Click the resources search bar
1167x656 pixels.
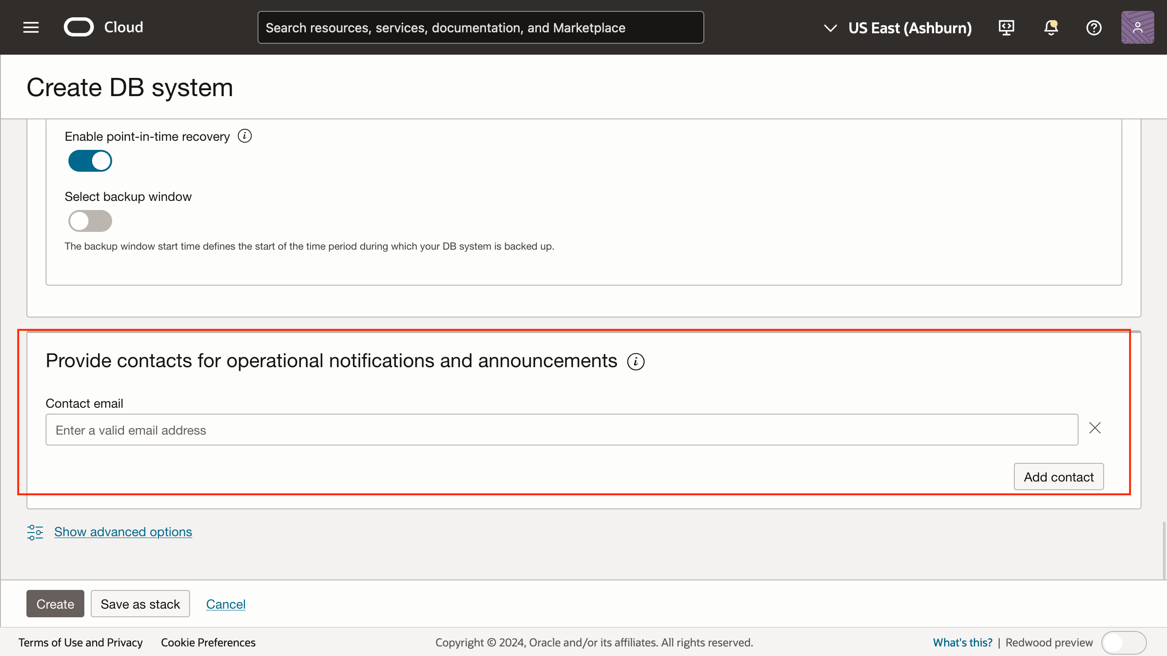click(x=480, y=27)
